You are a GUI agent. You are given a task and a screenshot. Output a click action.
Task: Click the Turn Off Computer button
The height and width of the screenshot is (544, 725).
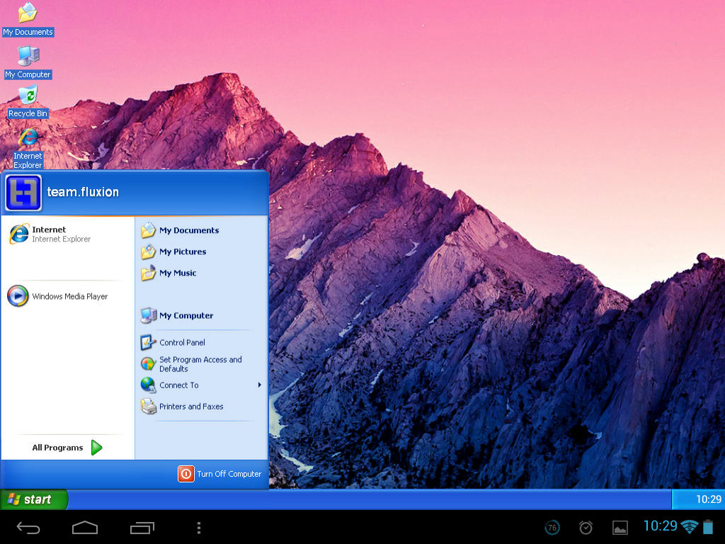coord(219,474)
